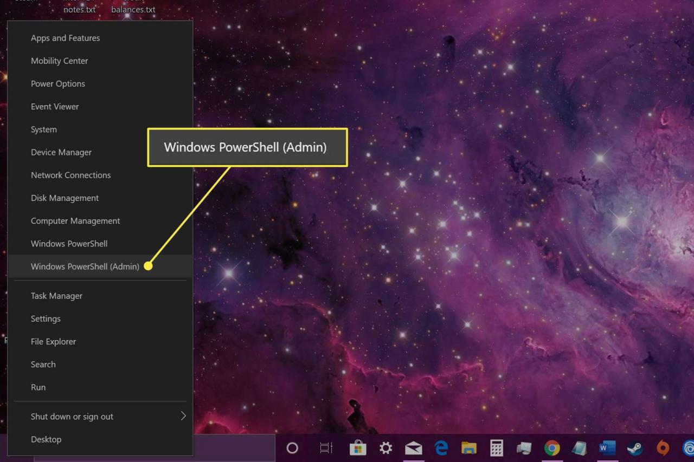The width and height of the screenshot is (694, 462).
Task: Open Google Chrome from taskbar
Action: coord(552,448)
